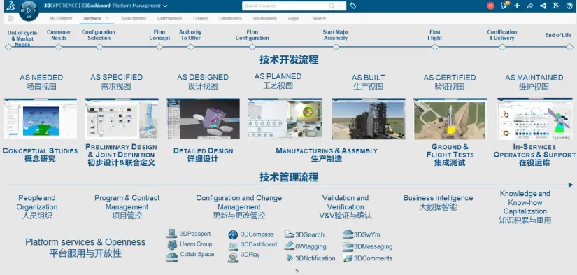Click the 3DPlay icon
This screenshot has height=275, width=577.
click(233, 258)
